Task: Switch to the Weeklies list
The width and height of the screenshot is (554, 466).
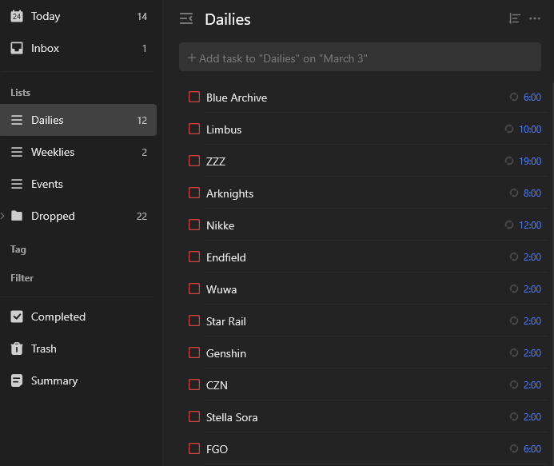Action: coord(78,152)
